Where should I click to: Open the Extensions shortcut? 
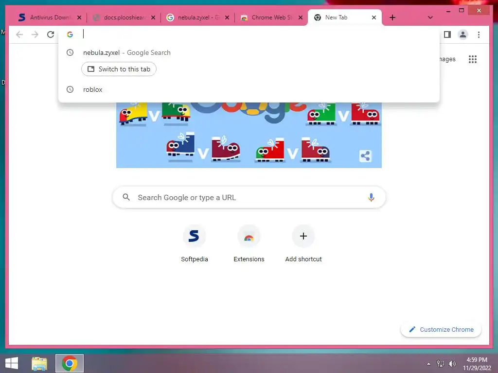[249, 244]
